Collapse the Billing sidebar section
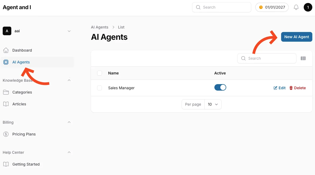Viewport: 315px width, 175px height. click(69, 122)
